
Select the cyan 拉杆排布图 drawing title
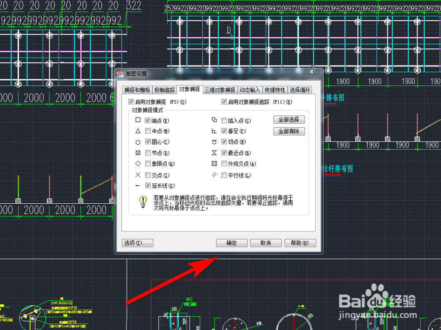pyautogui.click(x=337, y=169)
